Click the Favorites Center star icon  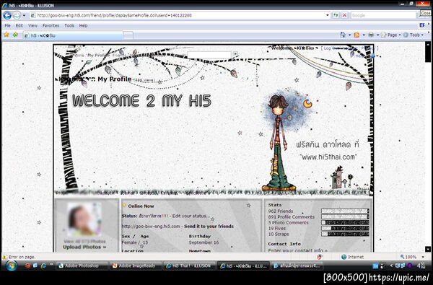pyautogui.click(x=6, y=35)
